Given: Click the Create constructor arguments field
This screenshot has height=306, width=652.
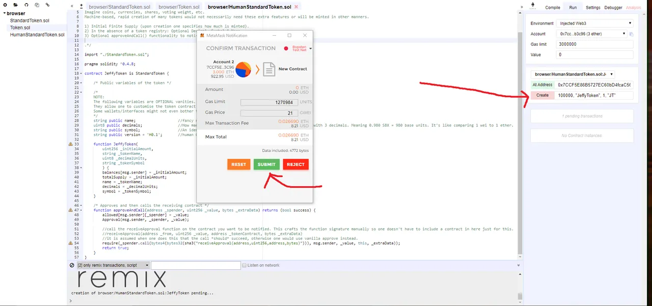Looking at the screenshot, I should 594,95.
